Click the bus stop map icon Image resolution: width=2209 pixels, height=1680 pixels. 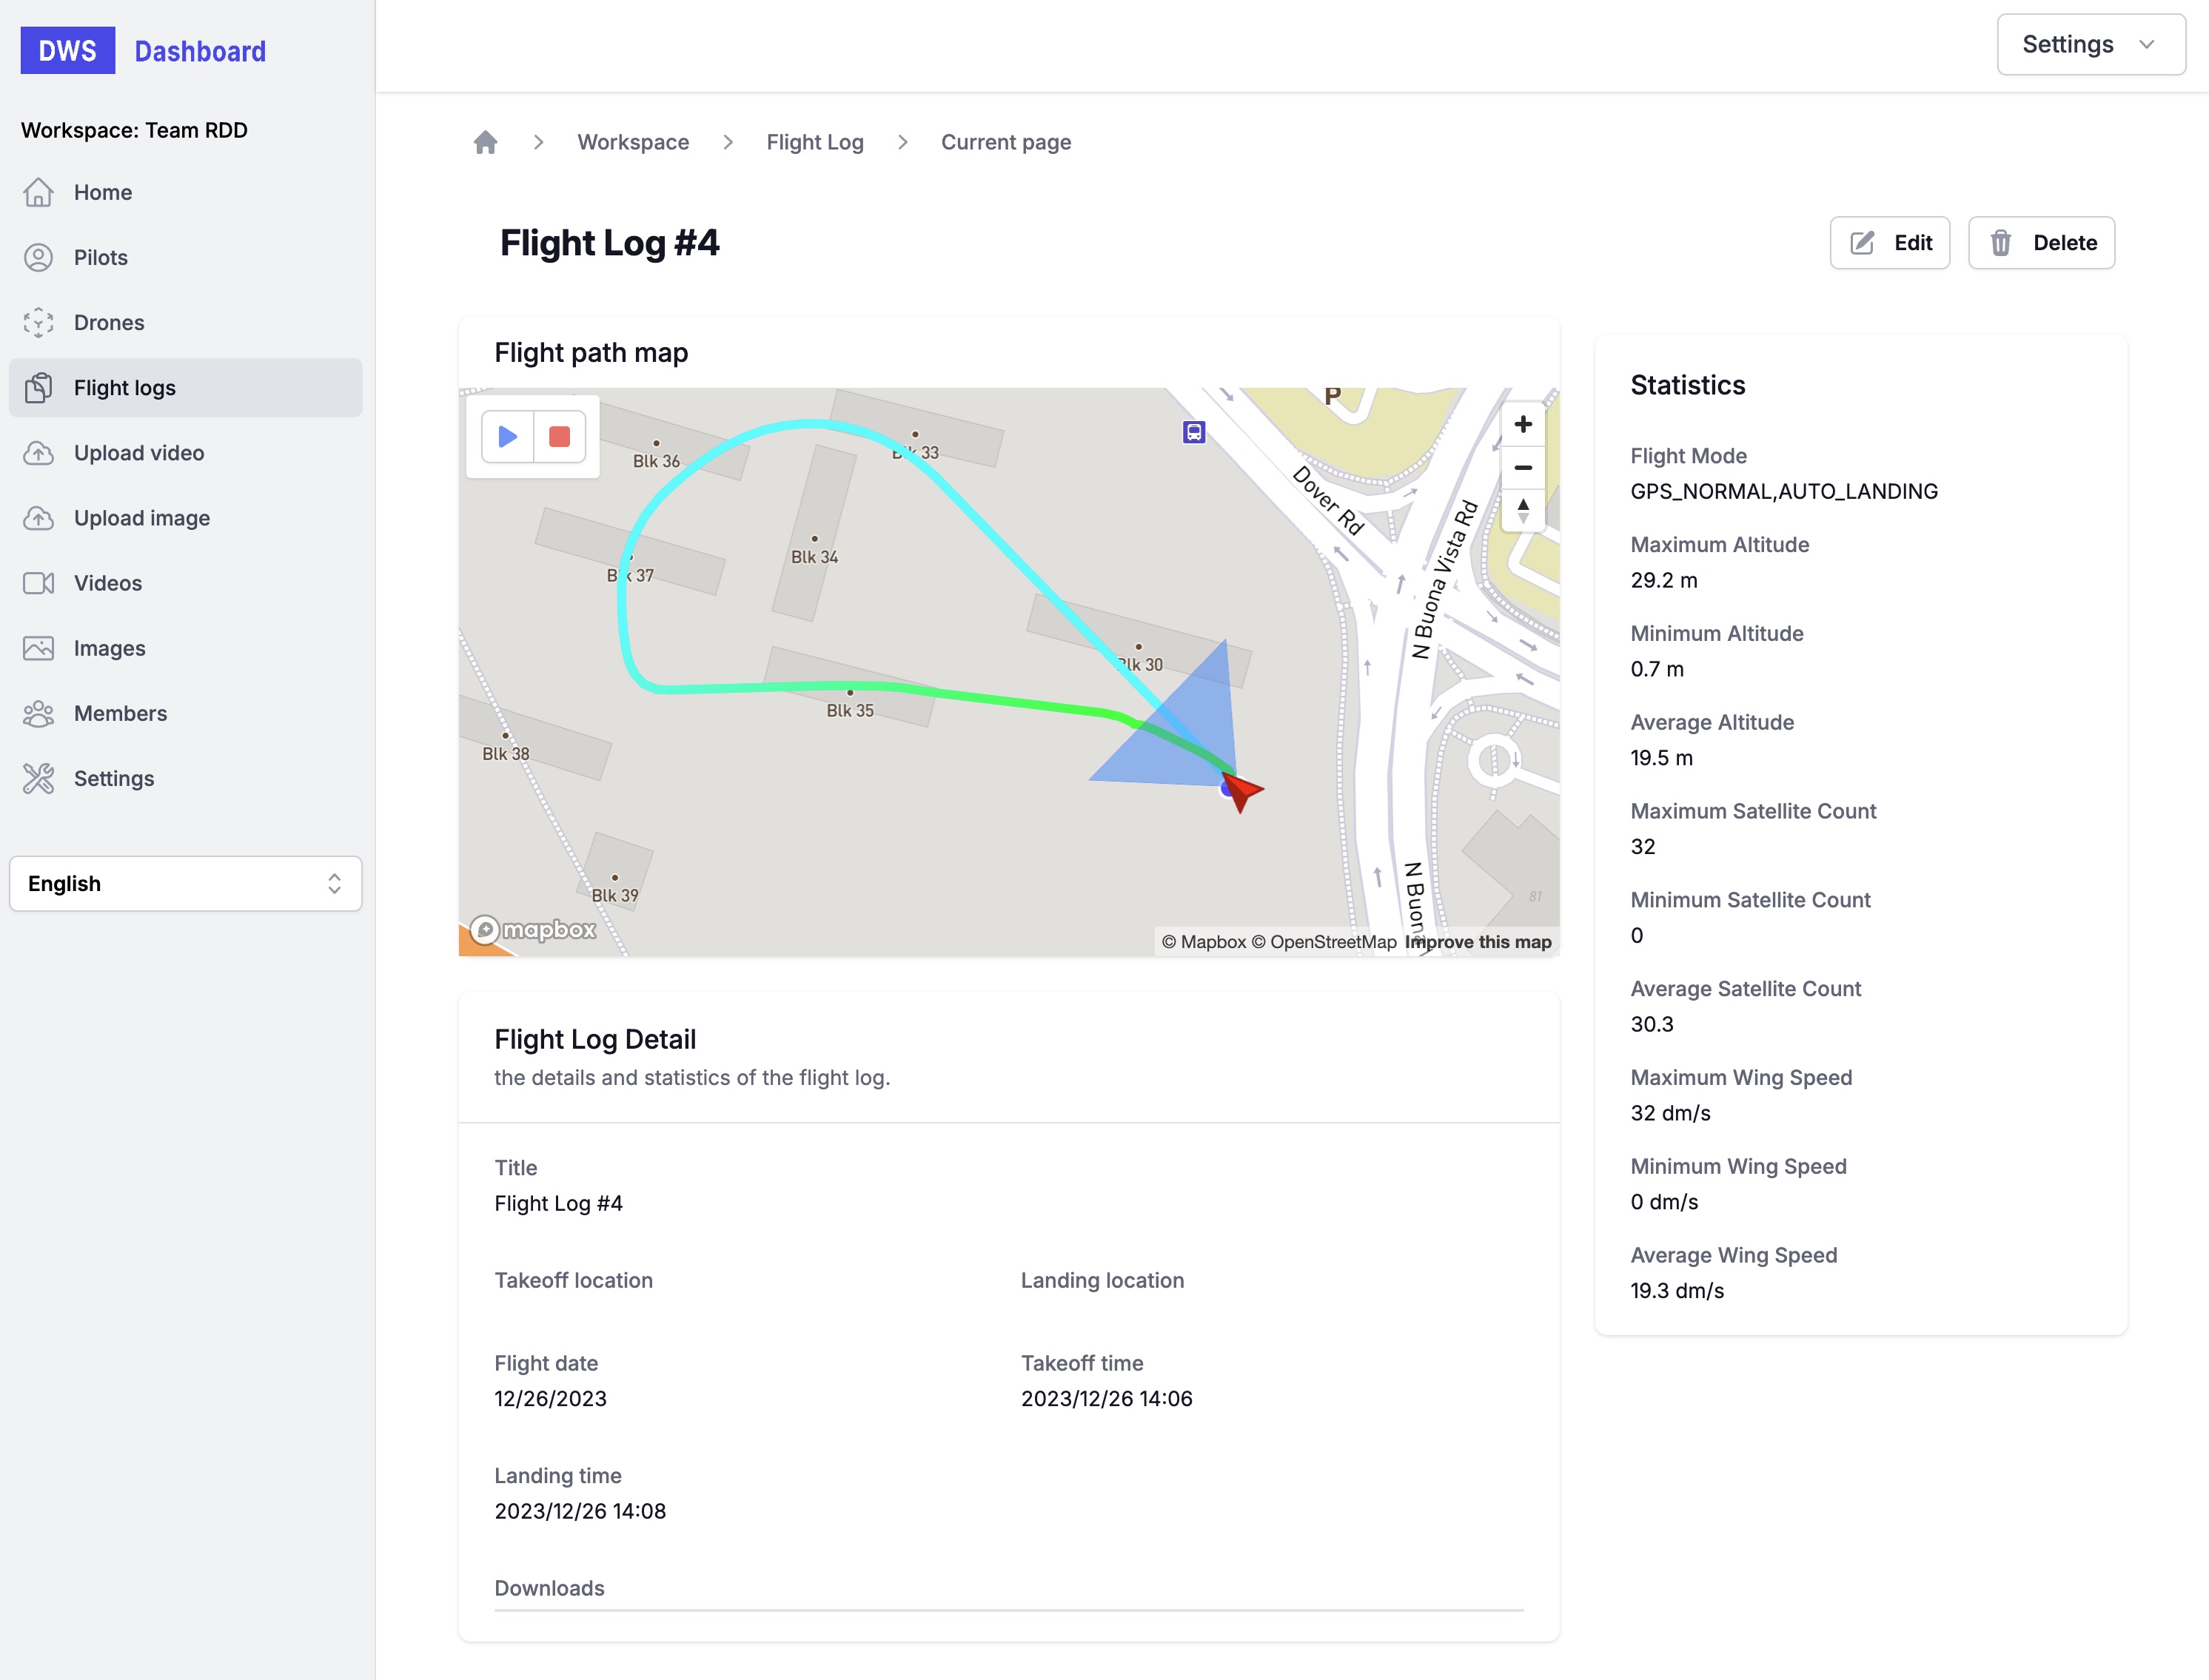[1194, 432]
